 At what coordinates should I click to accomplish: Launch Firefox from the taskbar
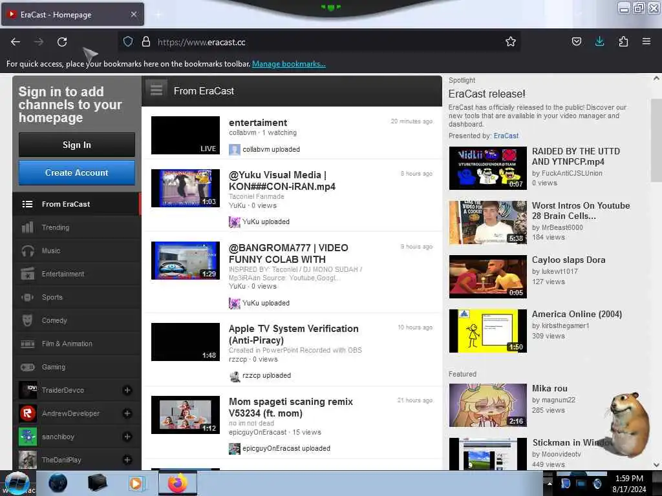click(178, 483)
